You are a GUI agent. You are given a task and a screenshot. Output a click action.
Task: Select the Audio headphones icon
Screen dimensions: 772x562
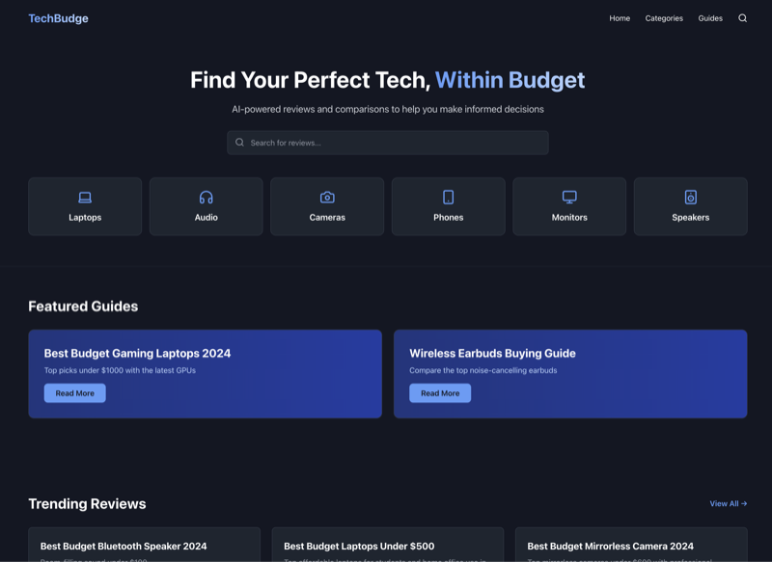(206, 197)
